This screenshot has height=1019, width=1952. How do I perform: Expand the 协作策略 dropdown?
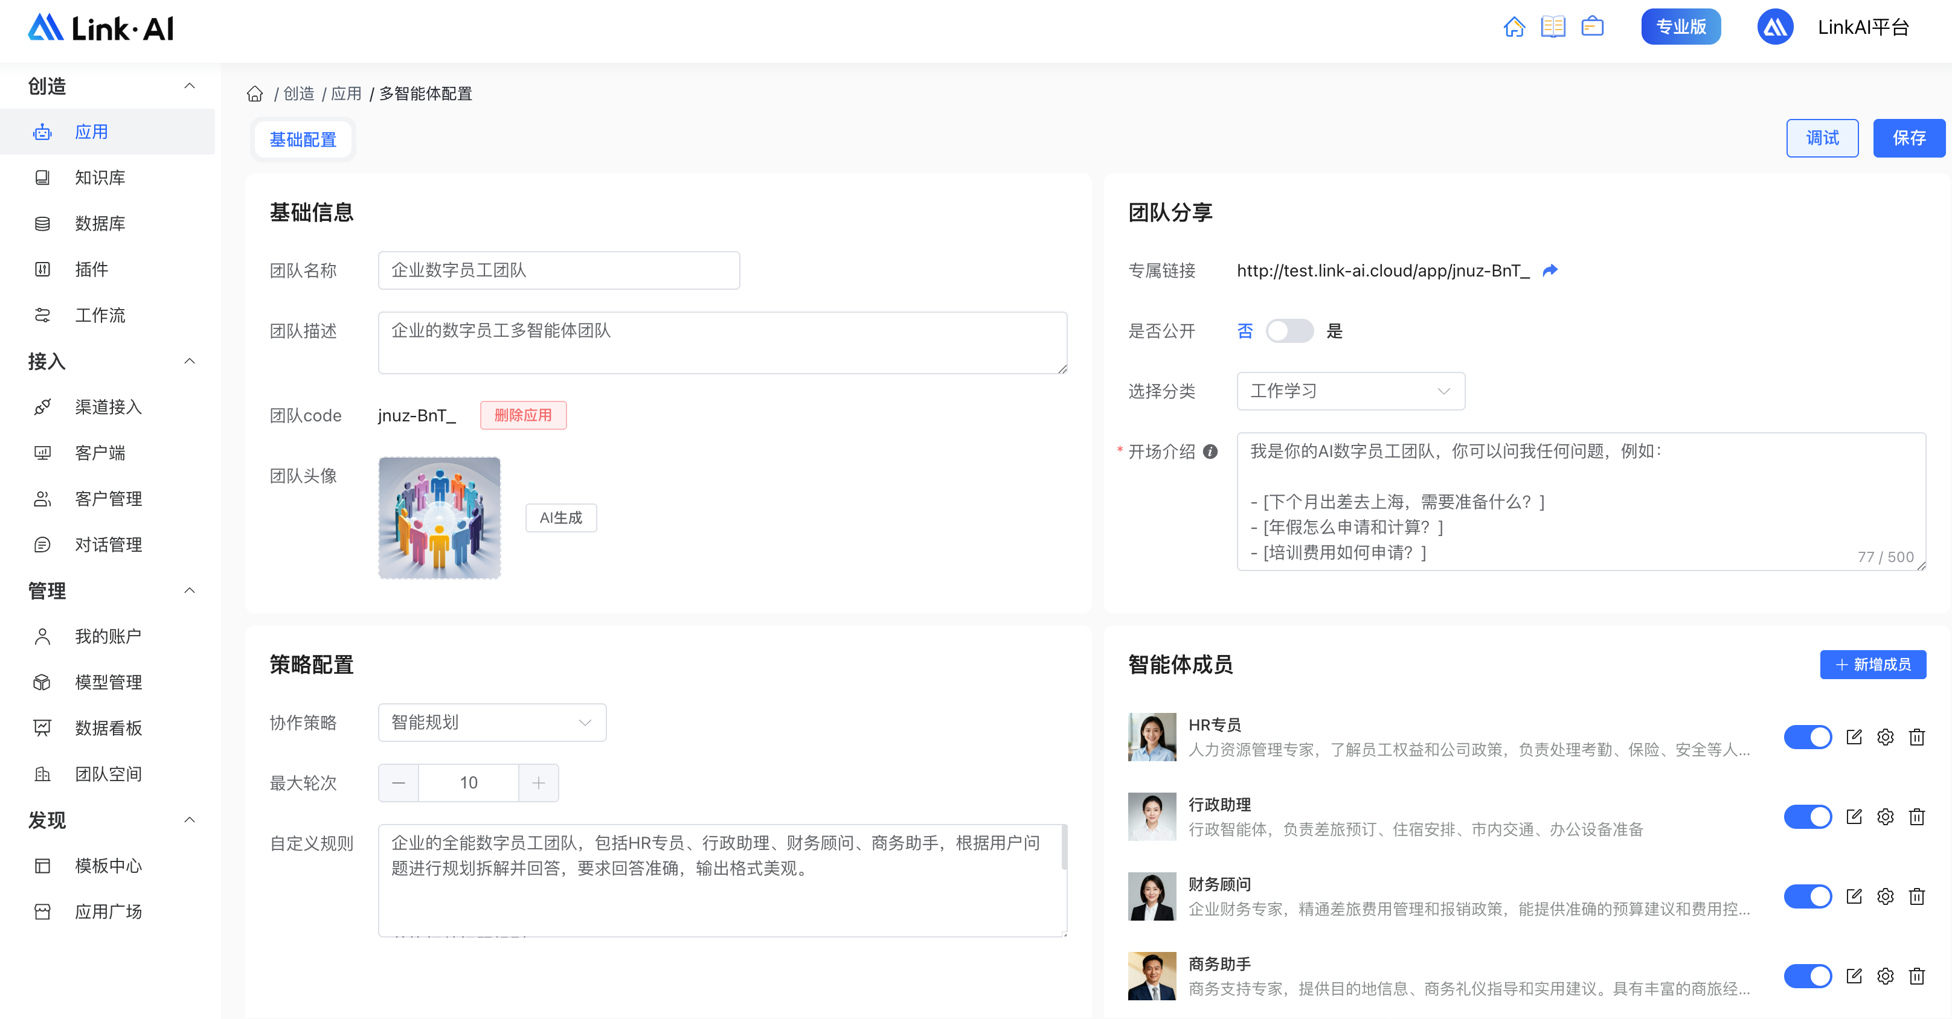(492, 722)
